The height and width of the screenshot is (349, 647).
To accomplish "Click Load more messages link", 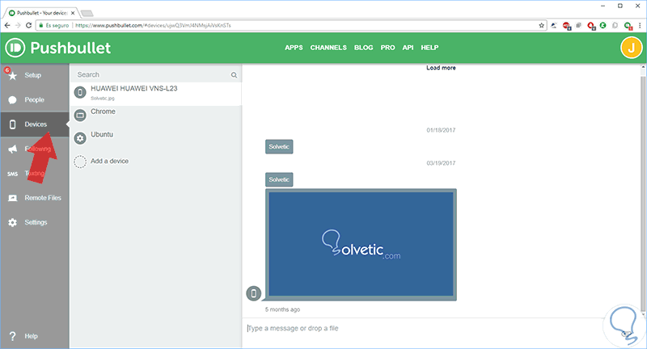I will pos(441,68).
